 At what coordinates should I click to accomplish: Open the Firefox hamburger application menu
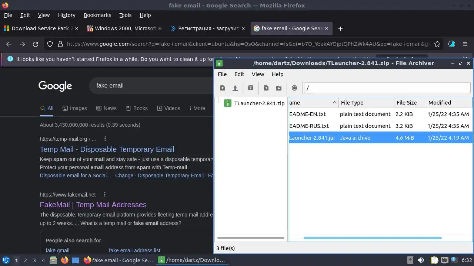[x=465, y=44]
